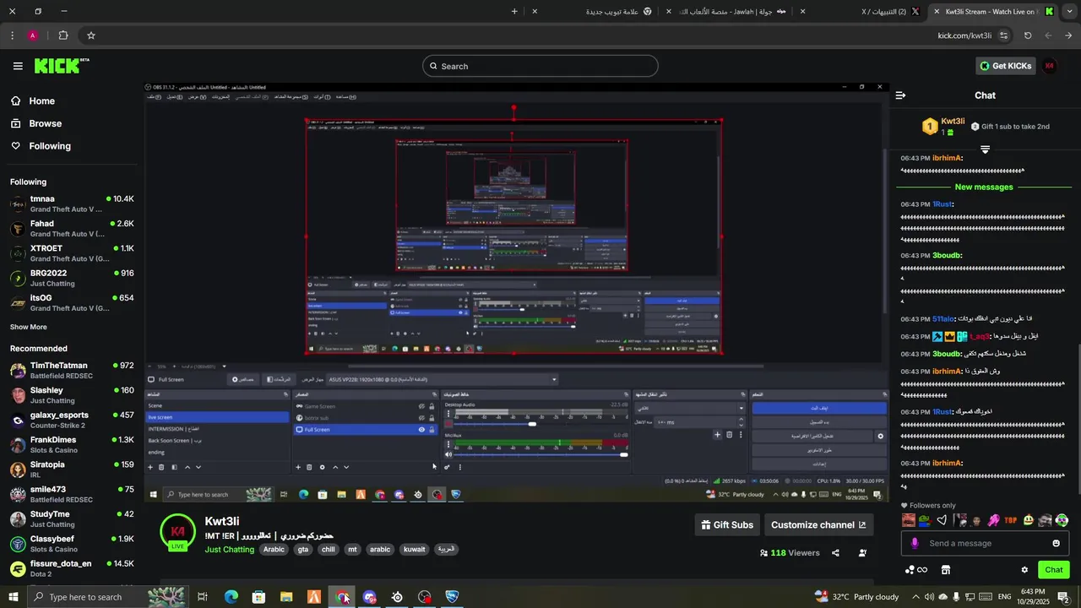Toggle lock on Game Screen source
The image size is (1081, 608).
[x=432, y=406]
